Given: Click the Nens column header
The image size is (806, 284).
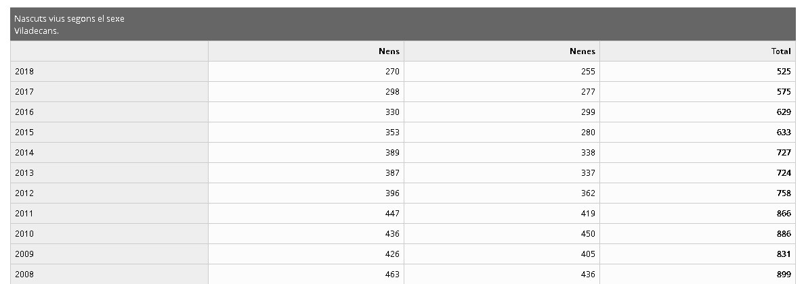Looking at the screenshot, I should (x=389, y=51).
